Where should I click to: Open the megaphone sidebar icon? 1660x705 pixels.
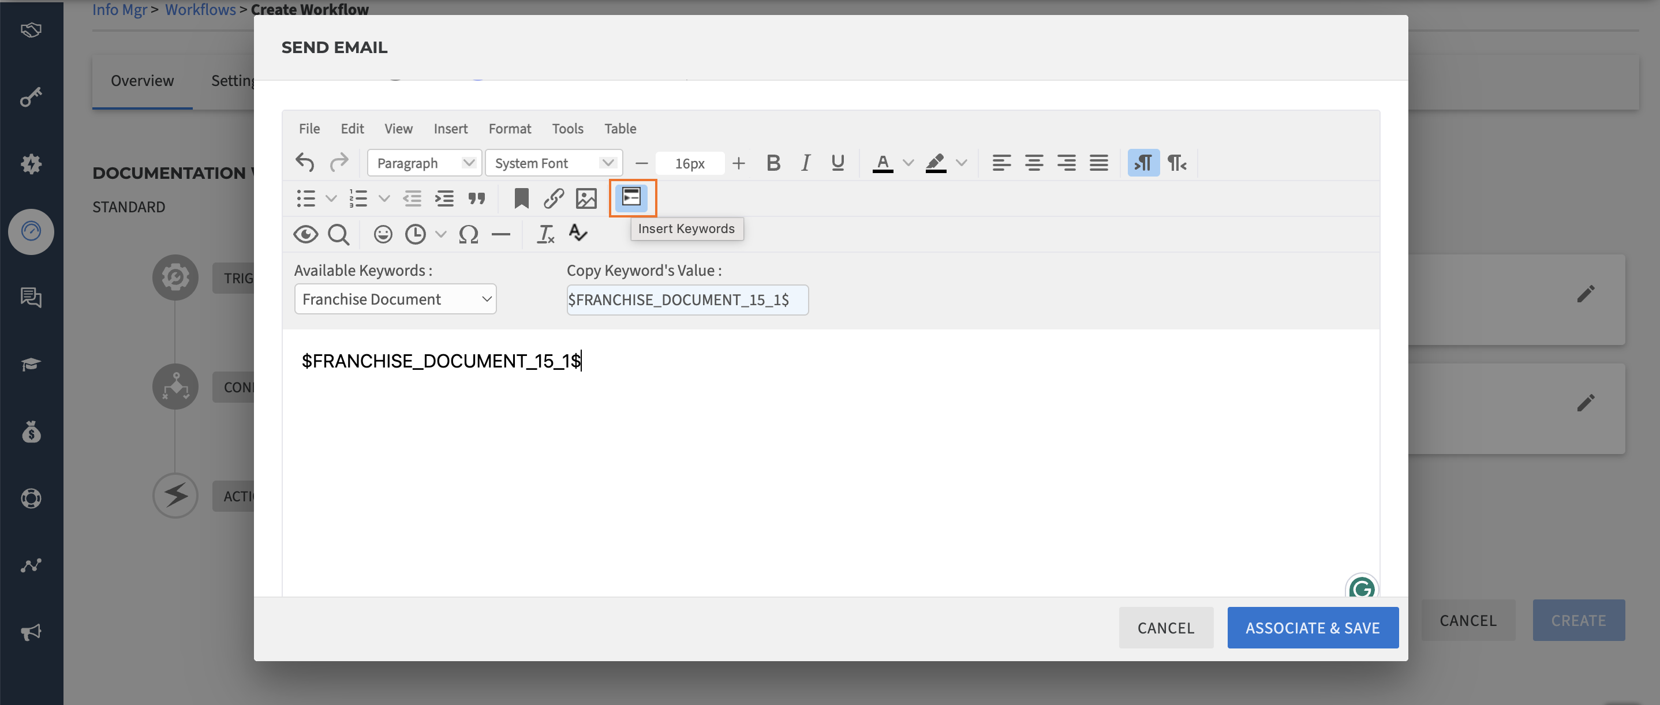(x=31, y=632)
